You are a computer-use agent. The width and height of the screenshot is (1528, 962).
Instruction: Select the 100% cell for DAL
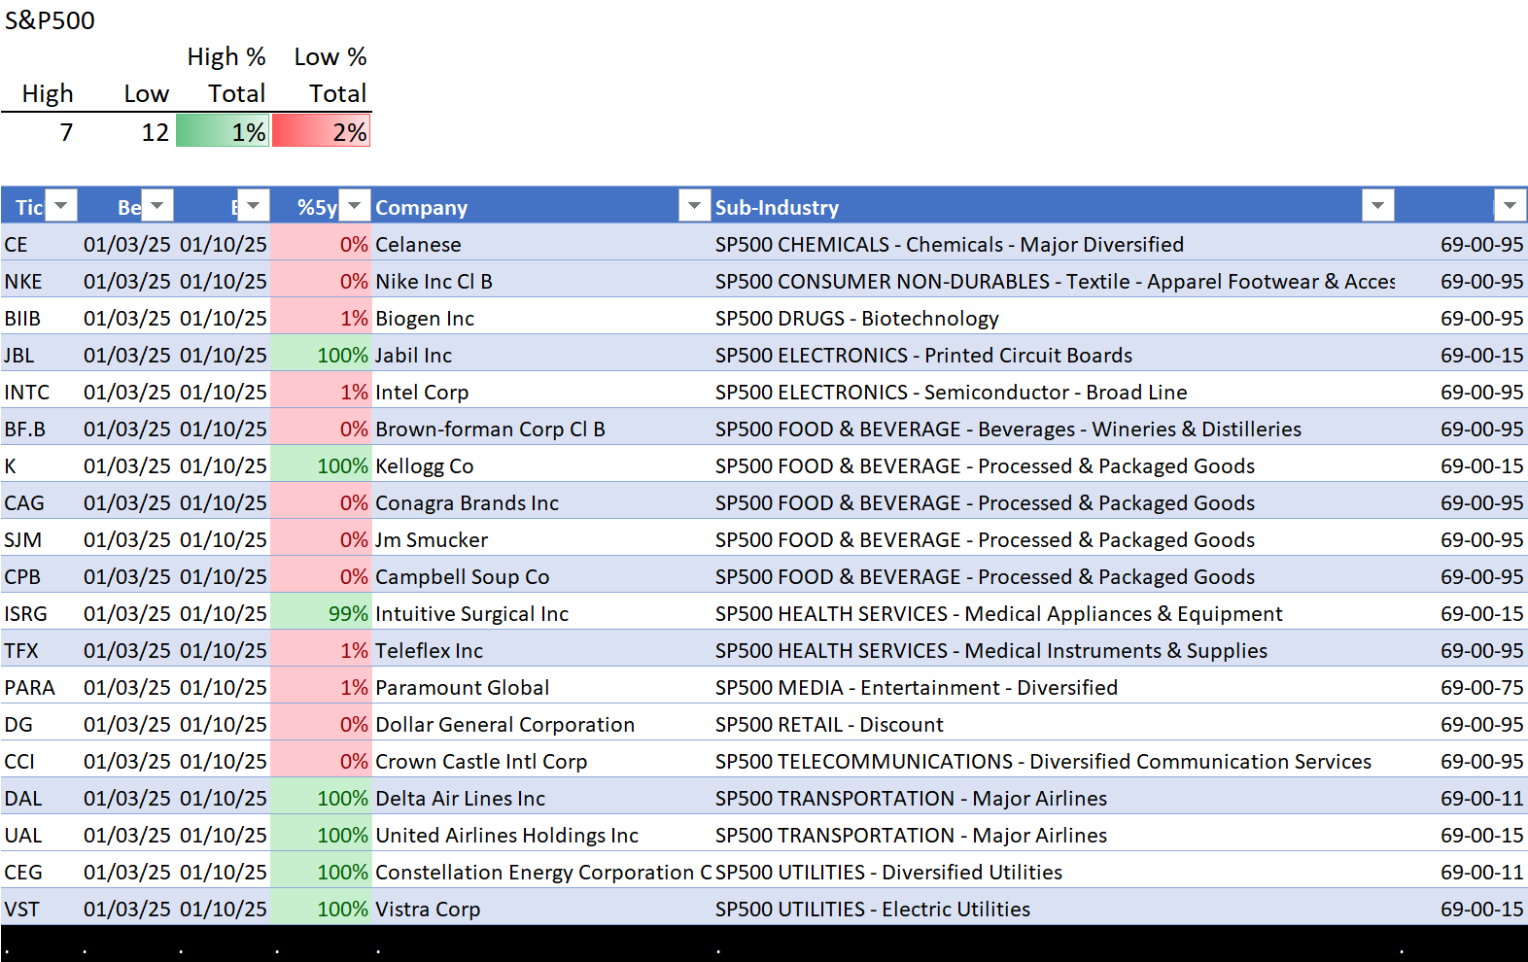[x=321, y=798]
